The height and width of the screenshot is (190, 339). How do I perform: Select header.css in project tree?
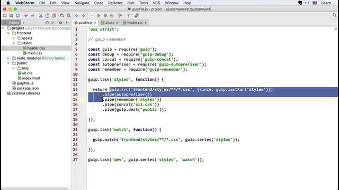click(36, 48)
